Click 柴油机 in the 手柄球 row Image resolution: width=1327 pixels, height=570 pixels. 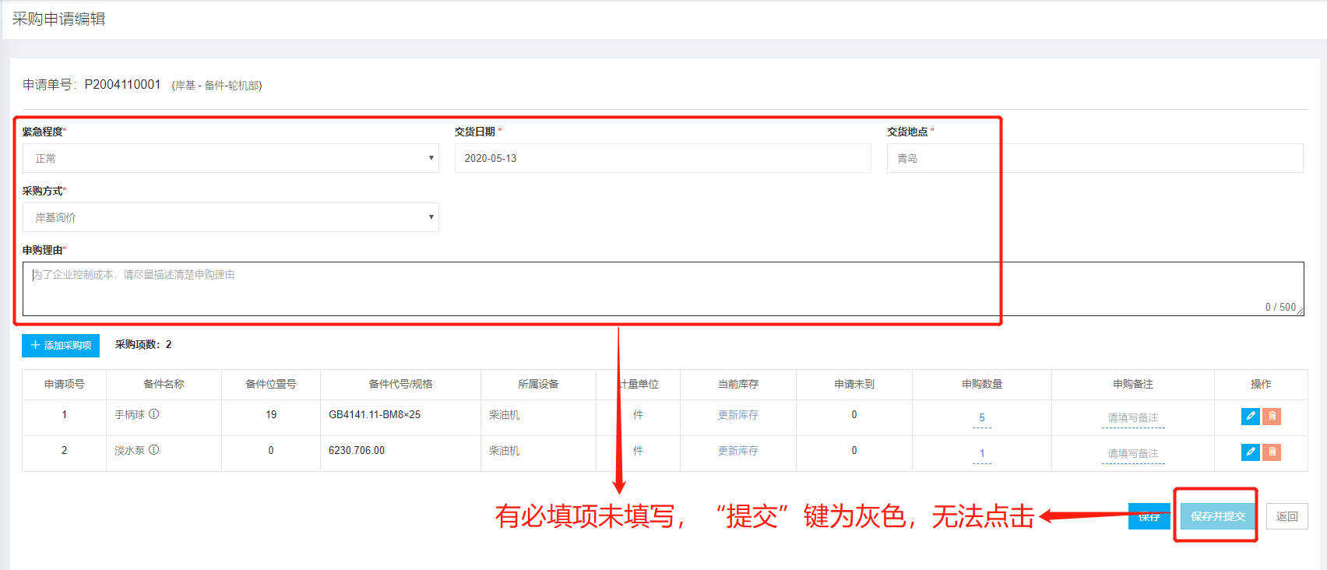tap(504, 415)
